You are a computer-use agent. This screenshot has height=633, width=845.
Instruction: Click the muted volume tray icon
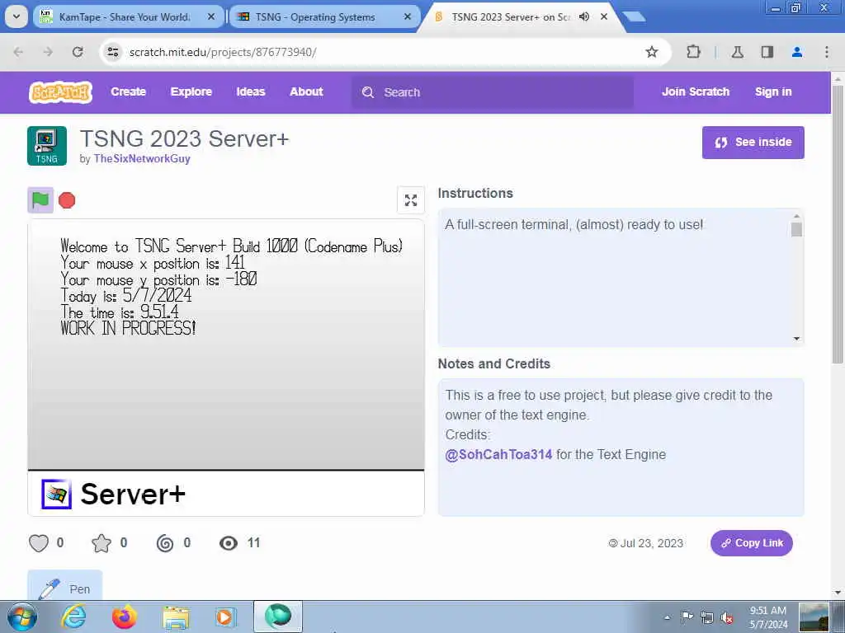click(x=727, y=618)
